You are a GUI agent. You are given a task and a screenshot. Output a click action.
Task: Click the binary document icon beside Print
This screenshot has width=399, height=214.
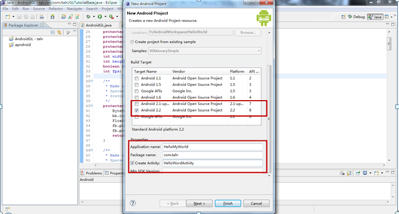[x=41, y=17]
